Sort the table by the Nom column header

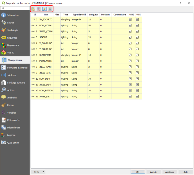46,15
